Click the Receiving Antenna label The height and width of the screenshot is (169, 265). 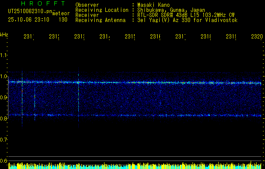click(x=101, y=20)
